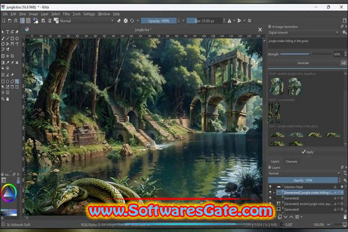Adjust the brush Opacity 100% slider

[159, 21]
